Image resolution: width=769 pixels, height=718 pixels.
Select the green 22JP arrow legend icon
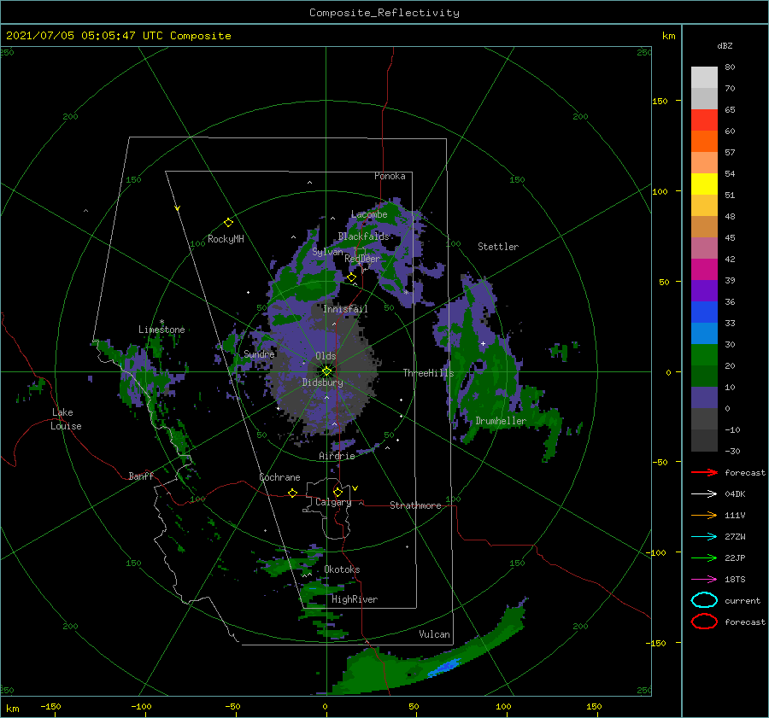(x=704, y=557)
